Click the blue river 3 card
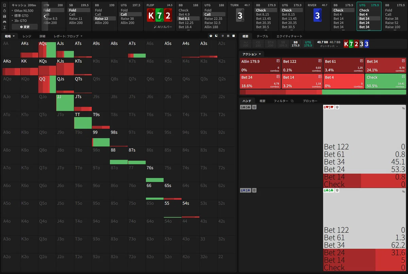Screen dimensions: 408x274 pos(317,16)
